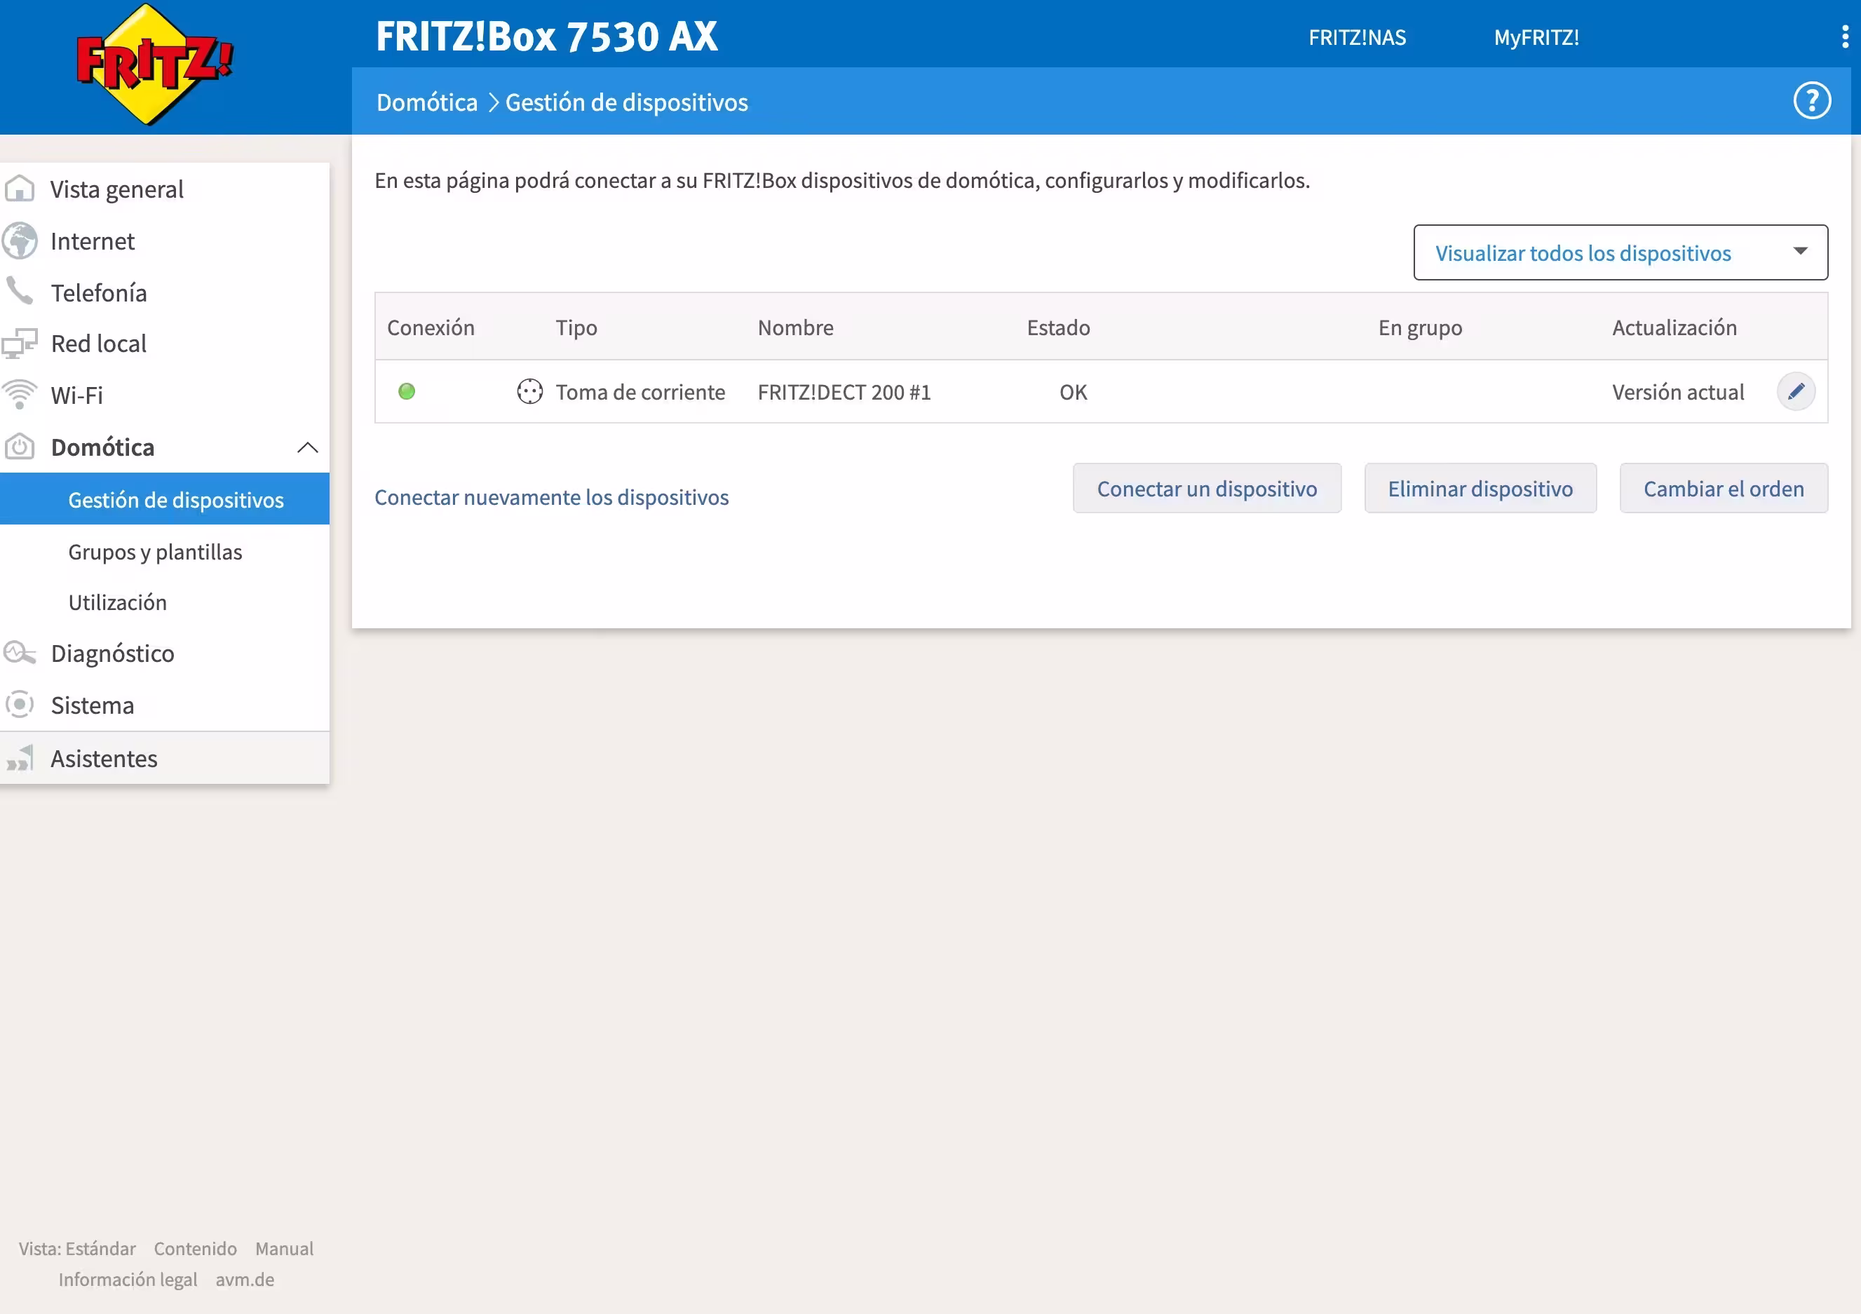
Task: Click the network computers icon beside Red local
Action: (x=20, y=344)
